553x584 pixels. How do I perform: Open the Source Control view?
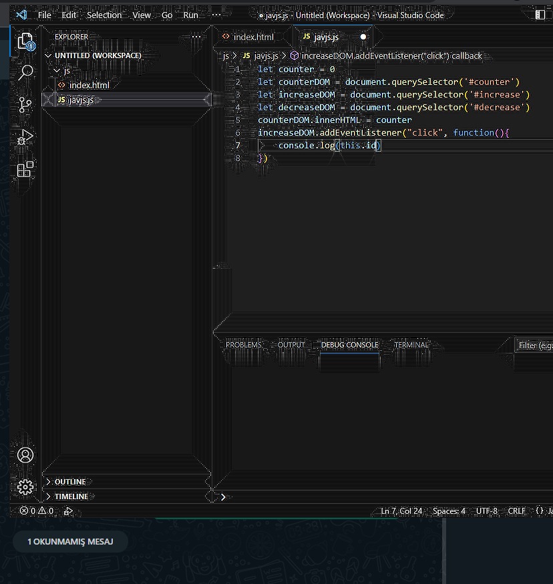[25, 105]
